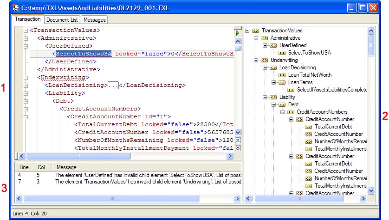Collapse the TransactionValues node in the tree
Screen dimensions: 389x220
(247, 31)
